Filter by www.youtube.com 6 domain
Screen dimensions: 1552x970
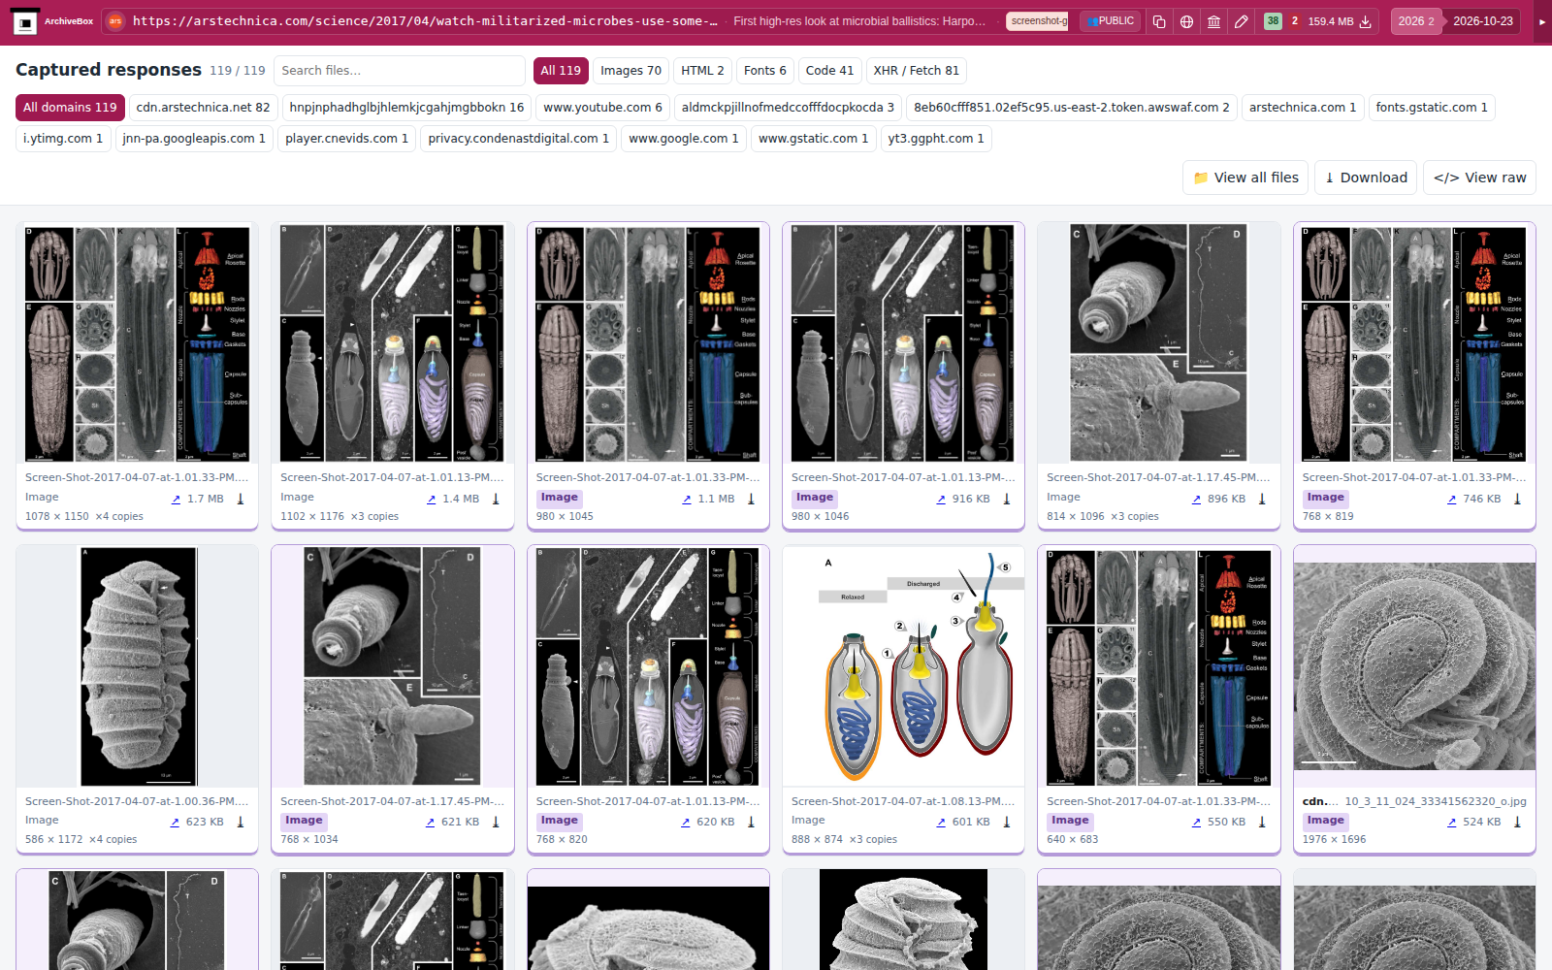(602, 108)
